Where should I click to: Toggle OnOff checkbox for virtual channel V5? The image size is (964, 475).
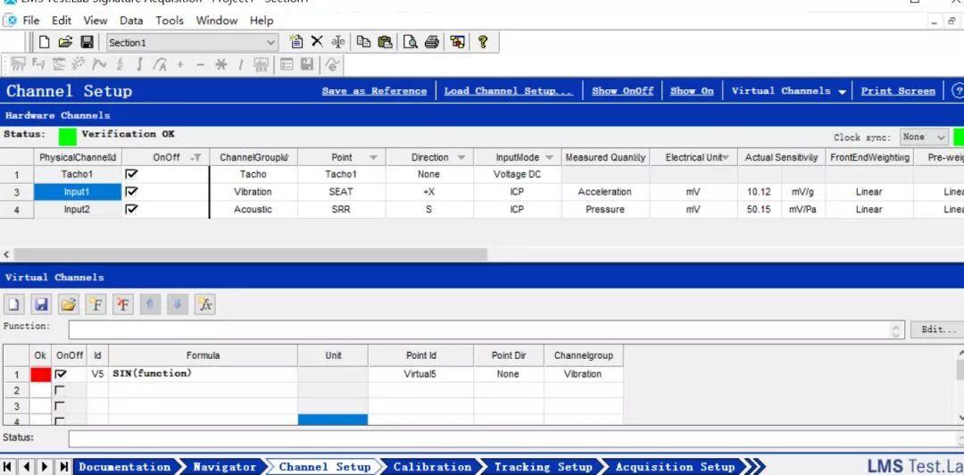(60, 373)
